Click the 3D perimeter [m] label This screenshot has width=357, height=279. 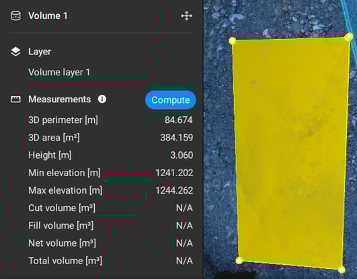[x=63, y=120]
